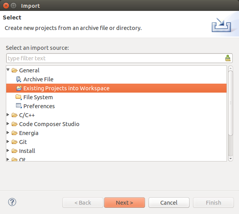Collapse the General tree category
This screenshot has width=239, height=214.
(x=9, y=70)
